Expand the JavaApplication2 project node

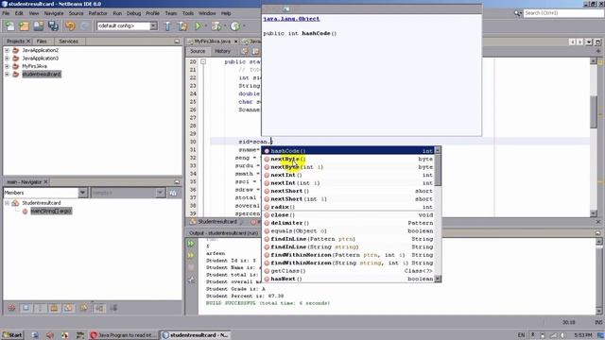[x=7, y=50]
